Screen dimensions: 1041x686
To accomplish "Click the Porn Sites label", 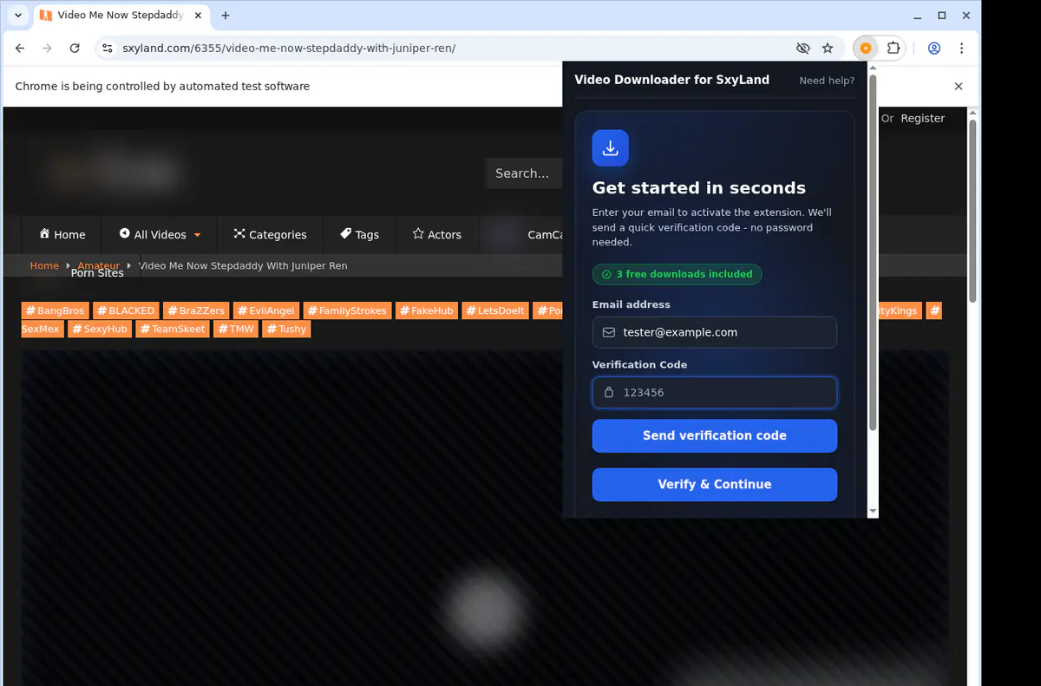I will 97,272.
